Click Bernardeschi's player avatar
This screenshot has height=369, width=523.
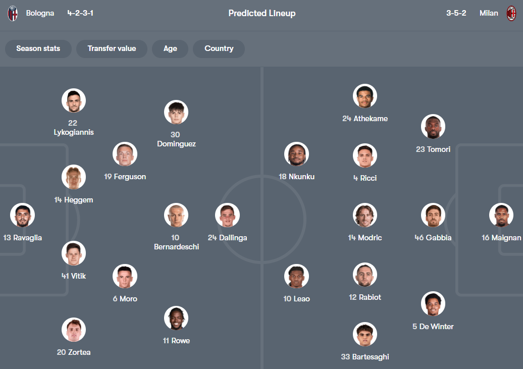(x=176, y=216)
